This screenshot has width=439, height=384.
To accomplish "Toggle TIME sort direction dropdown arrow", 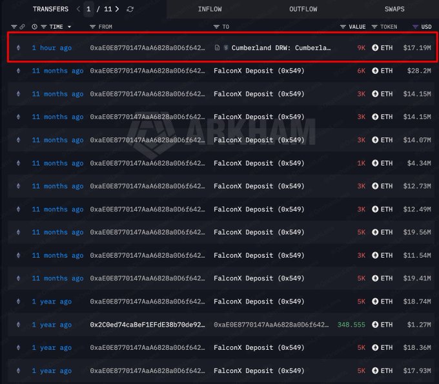I will [x=69, y=27].
